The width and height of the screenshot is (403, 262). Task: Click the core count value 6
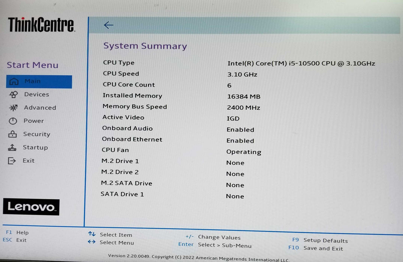coord(229,85)
